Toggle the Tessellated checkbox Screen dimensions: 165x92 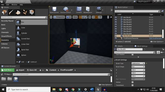point(133,85)
